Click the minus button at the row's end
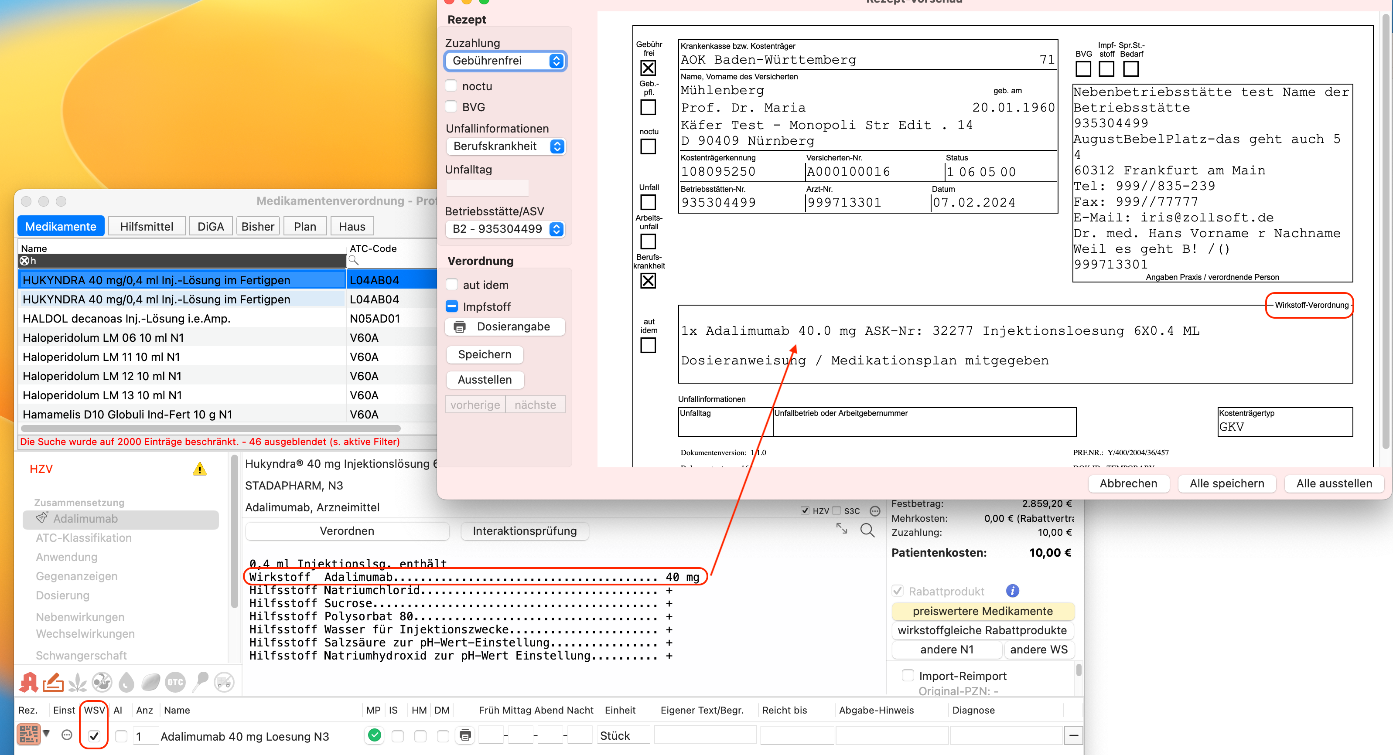This screenshot has width=1393, height=755. [x=1073, y=735]
